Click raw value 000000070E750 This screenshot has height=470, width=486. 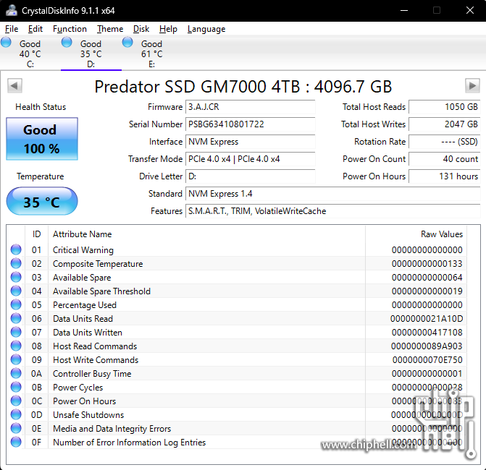(x=427, y=360)
